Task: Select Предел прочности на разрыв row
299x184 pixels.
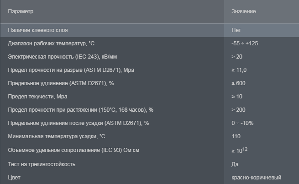Action: (x=150, y=70)
